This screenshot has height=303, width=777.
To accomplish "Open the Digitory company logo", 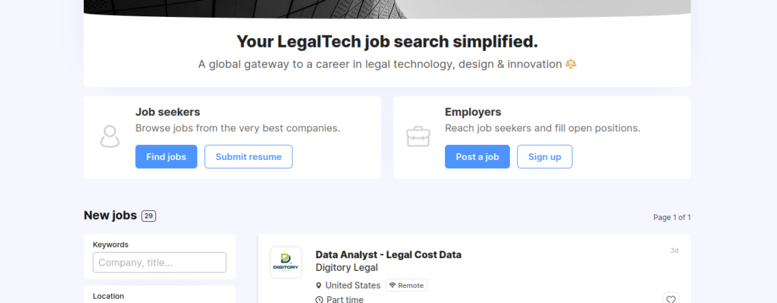I will (x=286, y=262).
